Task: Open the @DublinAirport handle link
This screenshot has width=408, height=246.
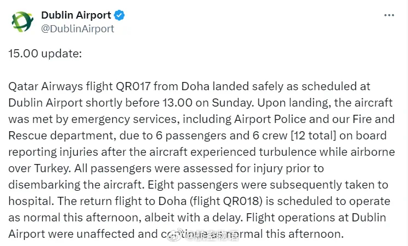Action: (78, 28)
